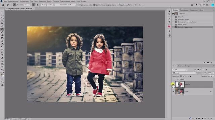The width and height of the screenshot is (215, 120).
Task: Open the Opacity 100% dropdown arrow
Action: point(213,73)
